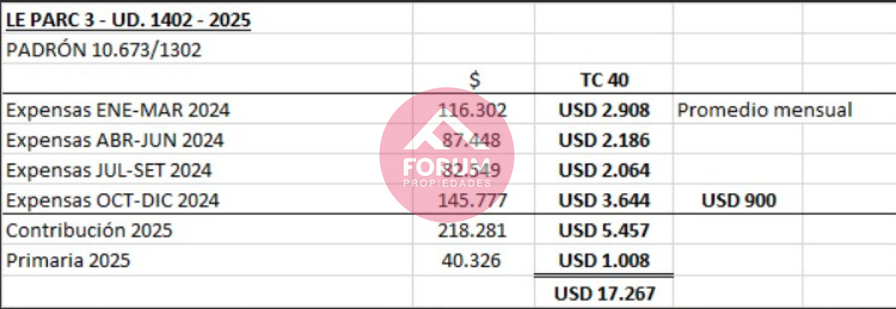Image resolution: width=896 pixels, height=309 pixels.
Task: Select the TC 40 column header
Action: (603, 80)
